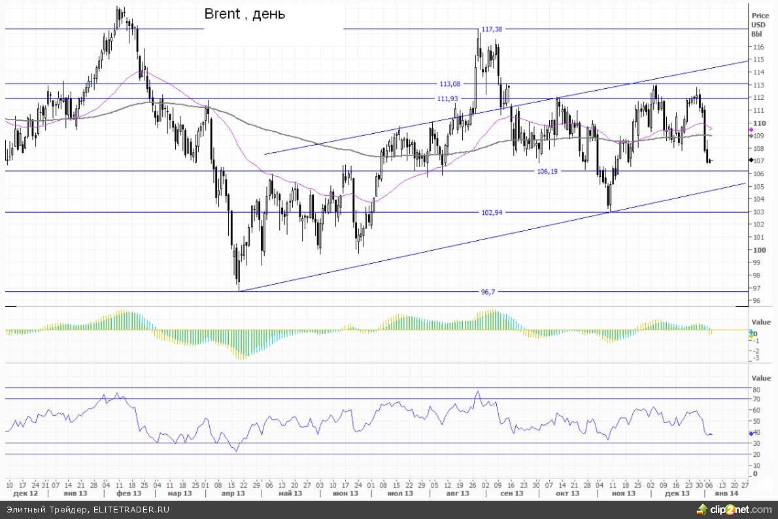Select the 111,93 level label
The image size is (778, 519).
[448, 98]
